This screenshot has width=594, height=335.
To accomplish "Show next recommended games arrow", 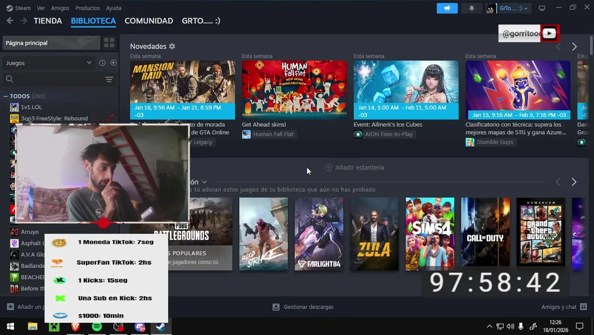I will point(574,182).
